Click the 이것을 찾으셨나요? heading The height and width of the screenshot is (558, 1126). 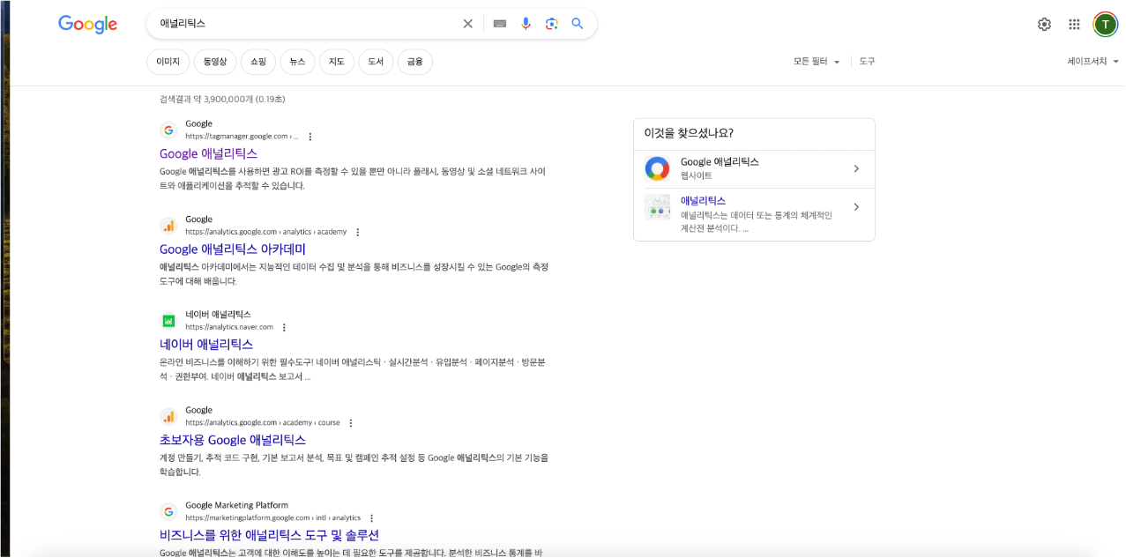point(689,133)
